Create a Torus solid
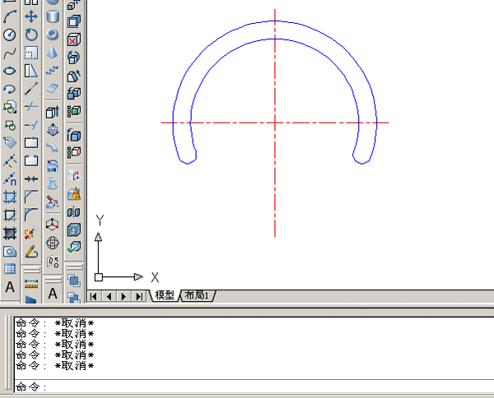 pos(53,35)
